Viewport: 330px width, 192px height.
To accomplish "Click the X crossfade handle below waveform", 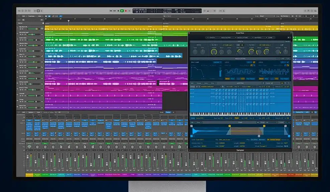I will tap(259, 136).
